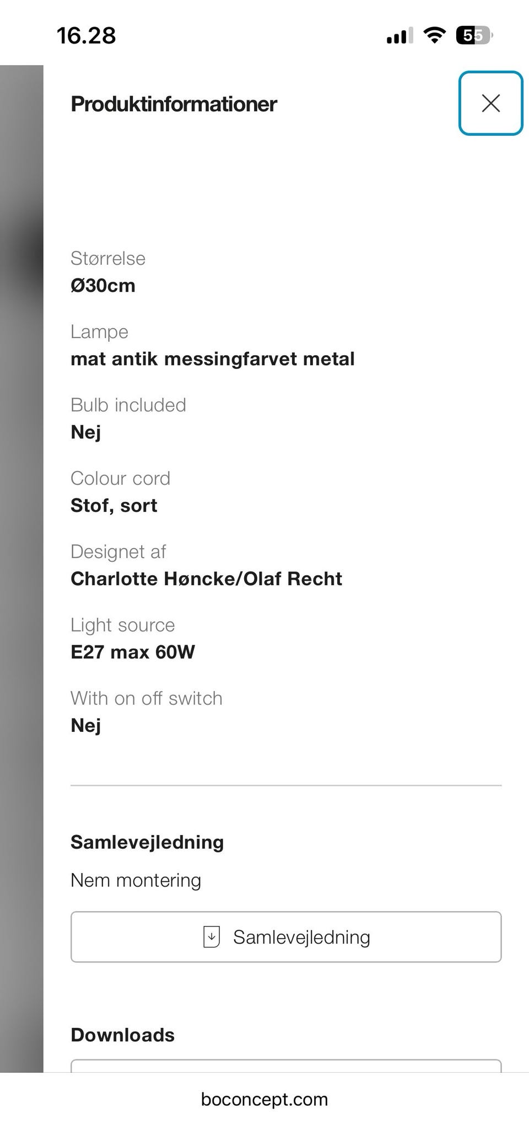Tap the Nem montering text

[x=136, y=880]
